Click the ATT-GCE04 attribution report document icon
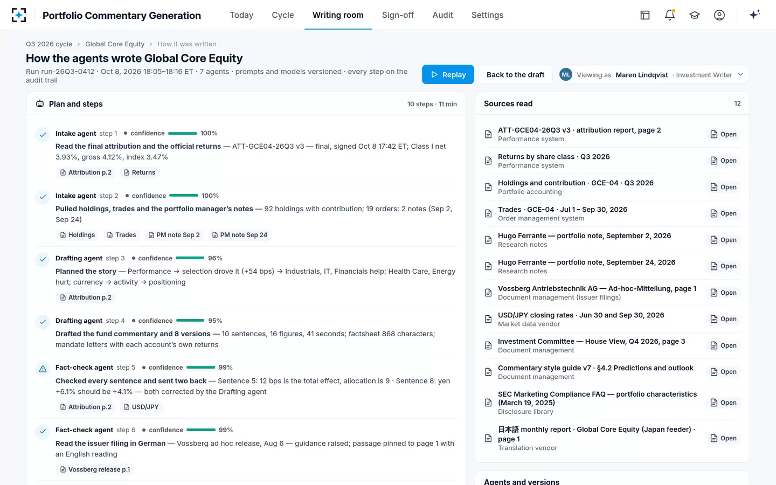This screenshot has width=776, height=485. tap(488, 134)
